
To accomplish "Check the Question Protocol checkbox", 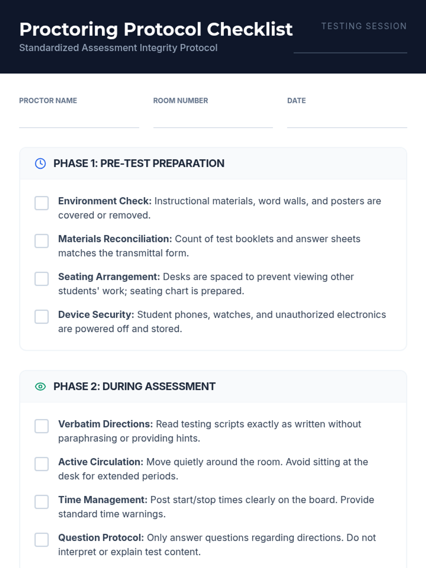I will coord(42,540).
